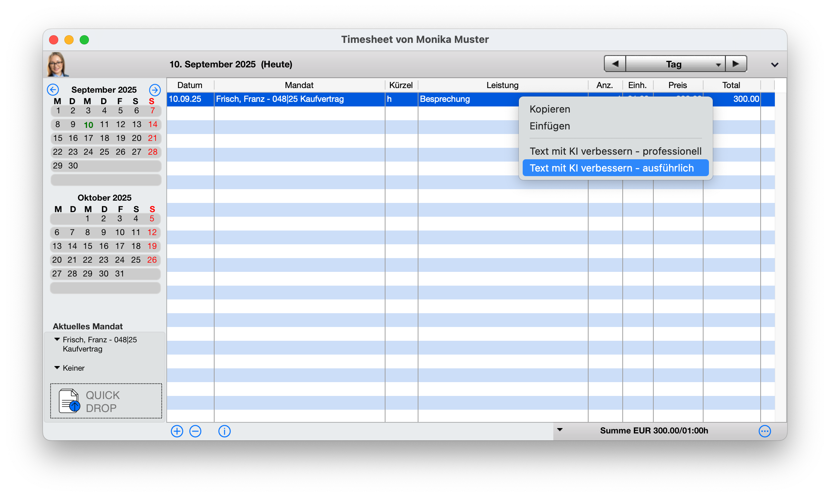Click the add entry plus icon
This screenshot has height=497, width=830.
click(x=177, y=431)
